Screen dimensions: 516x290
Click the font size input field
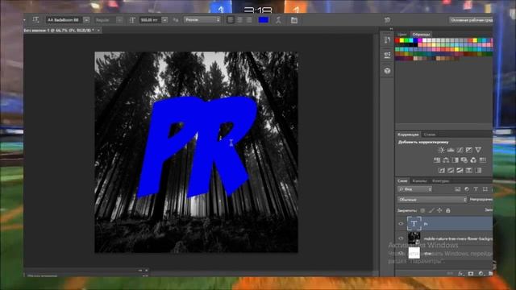150,20
